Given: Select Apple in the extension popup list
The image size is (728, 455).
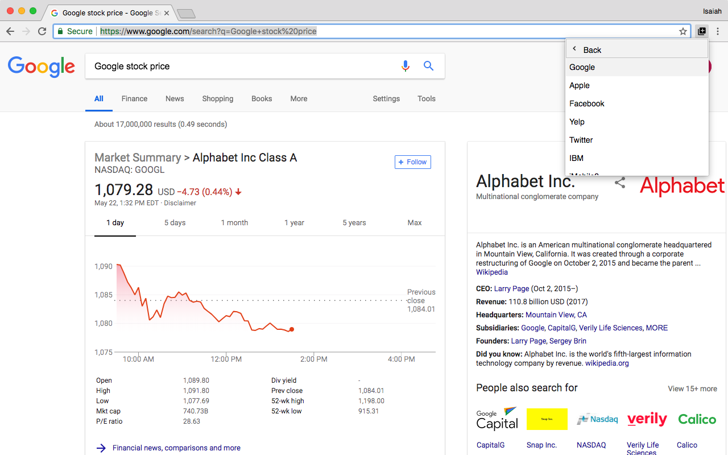Looking at the screenshot, I should (x=580, y=85).
